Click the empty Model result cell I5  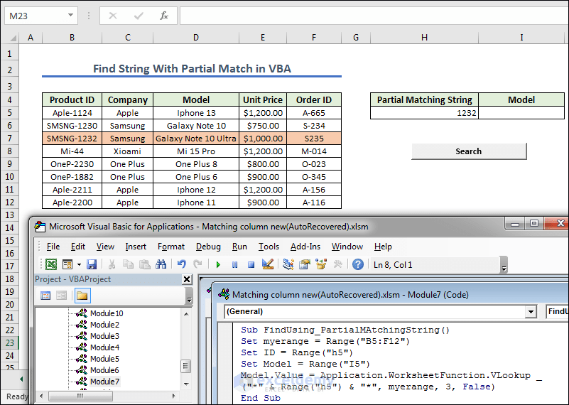pos(521,113)
